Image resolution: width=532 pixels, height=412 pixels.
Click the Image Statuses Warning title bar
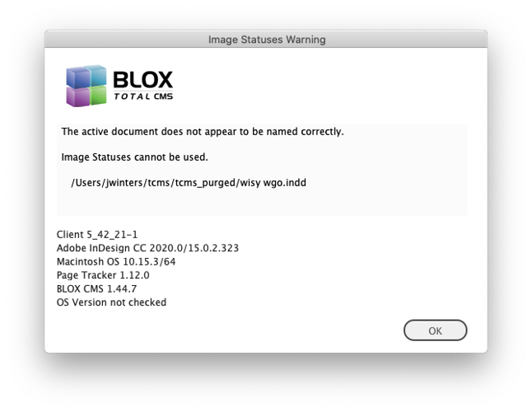(x=266, y=40)
